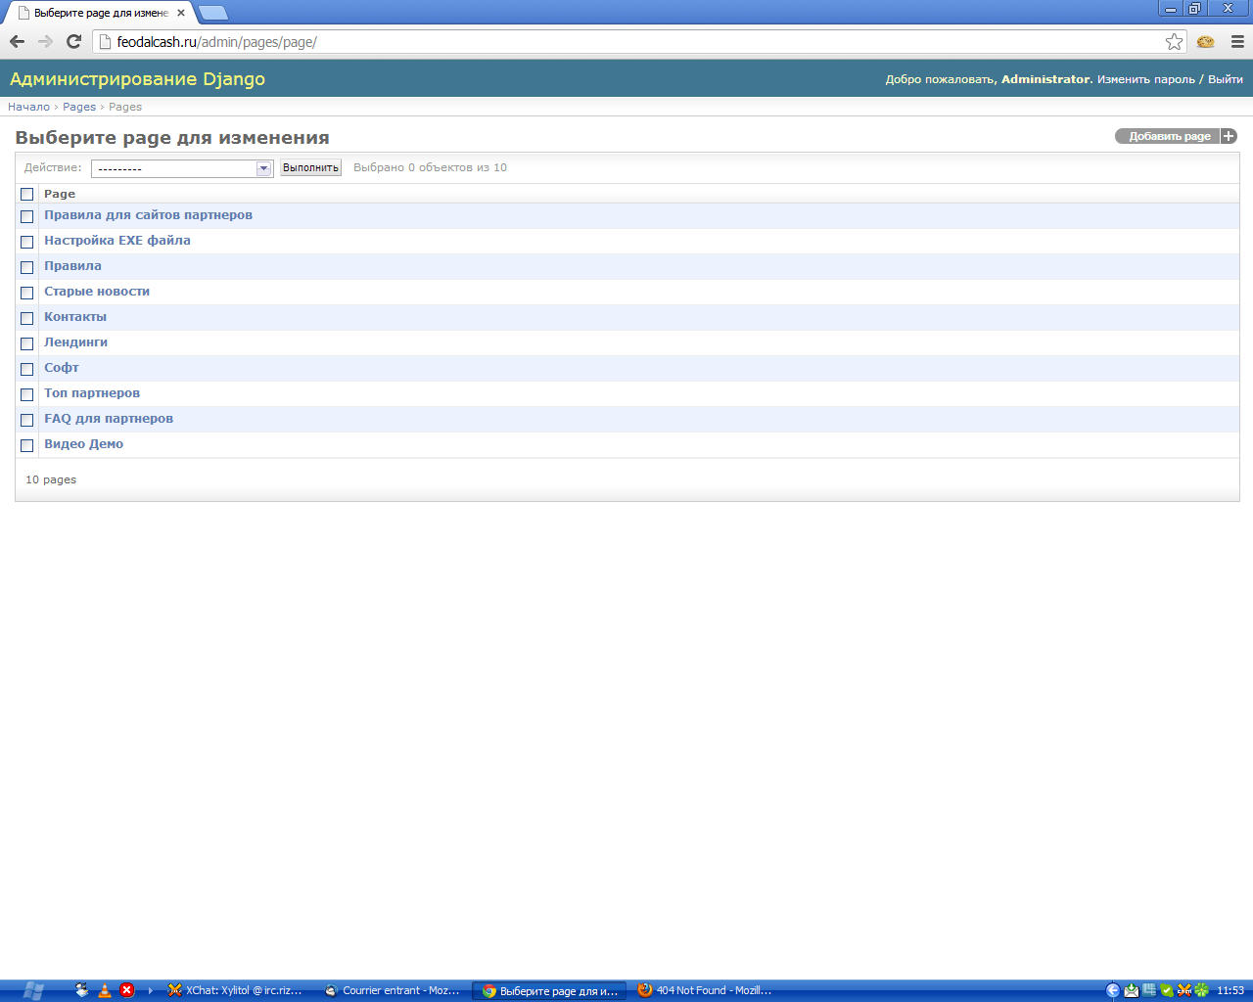Open the Контакты page link

point(75,317)
